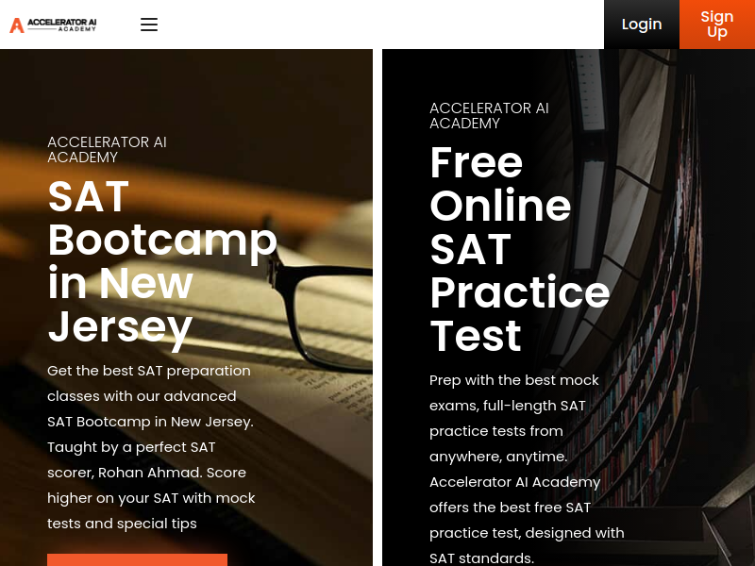Select the SAT Bootcamp in New Jersey heading

(x=162, y=261)
